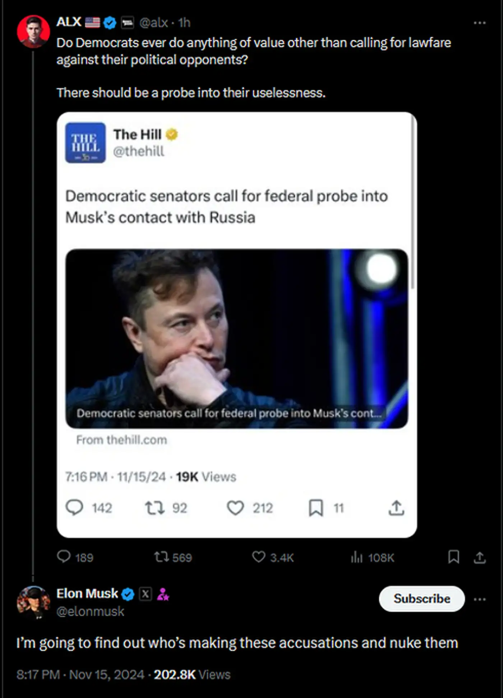
Task: Click the X affiliation badge beside Elon Musk
Action: 145,594
